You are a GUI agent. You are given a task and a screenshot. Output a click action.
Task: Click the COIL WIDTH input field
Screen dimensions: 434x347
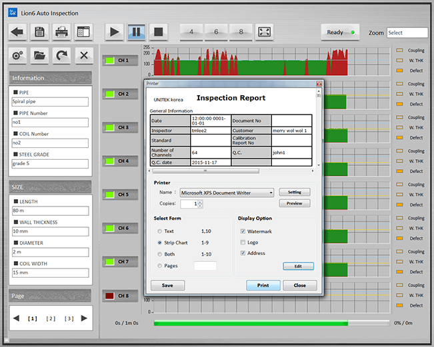coord(51,272)
